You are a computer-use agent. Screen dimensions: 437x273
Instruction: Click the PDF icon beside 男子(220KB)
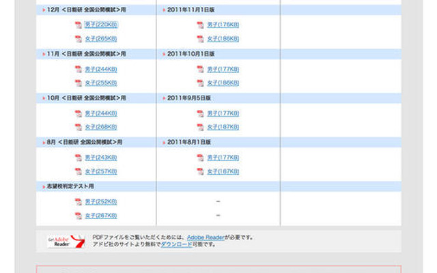point(79,25)
